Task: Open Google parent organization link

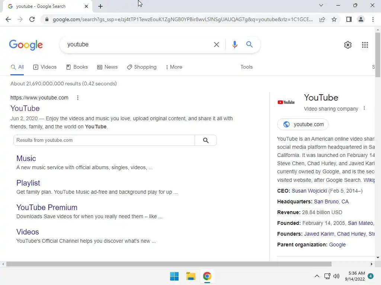Action: pos(337,245)
